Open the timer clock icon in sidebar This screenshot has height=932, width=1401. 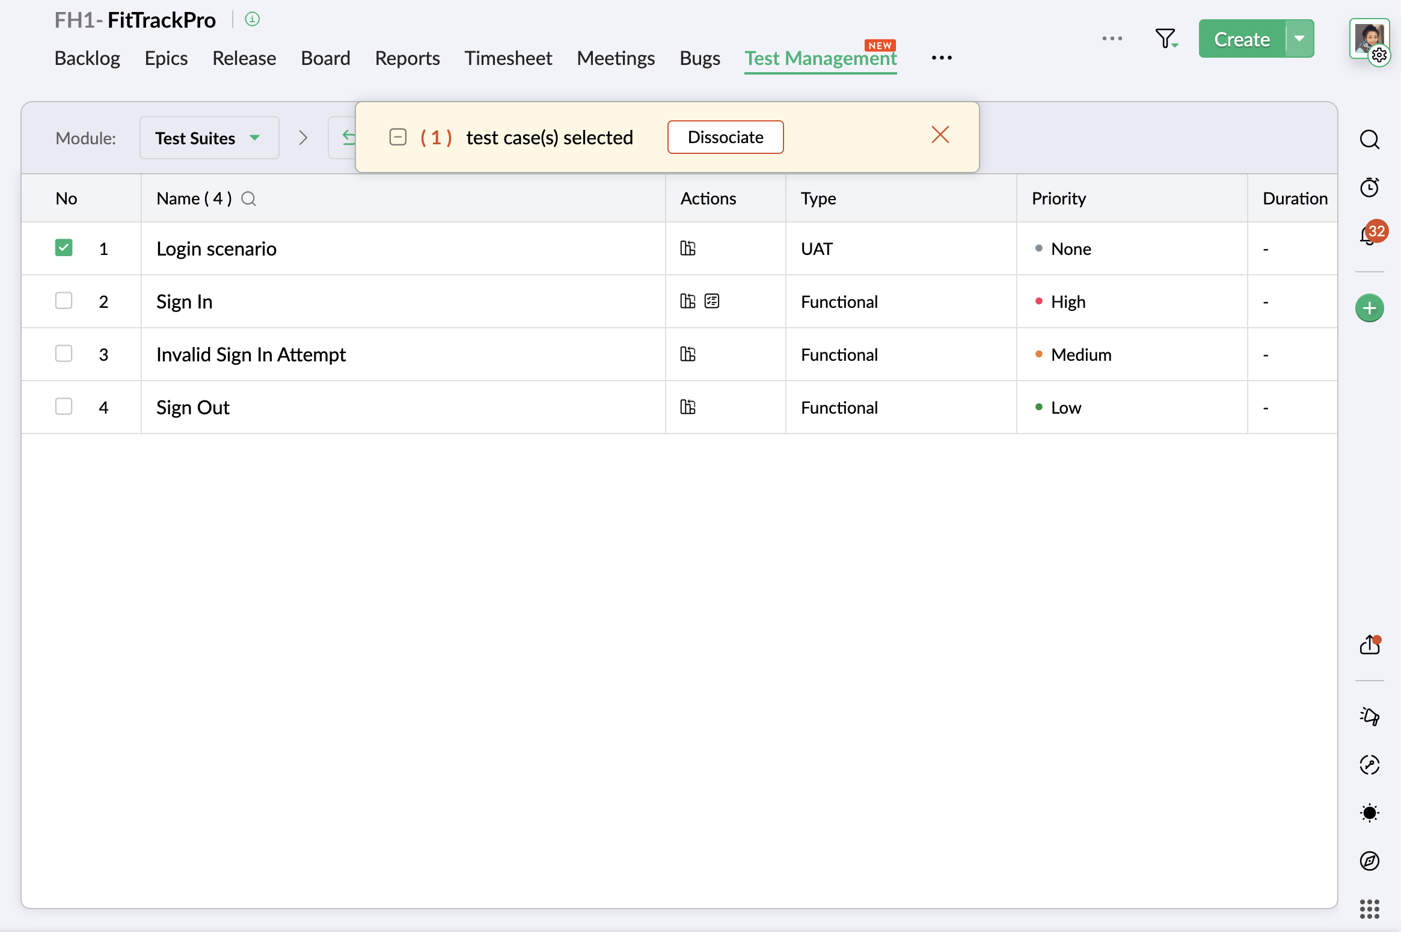coord(1369,188)
